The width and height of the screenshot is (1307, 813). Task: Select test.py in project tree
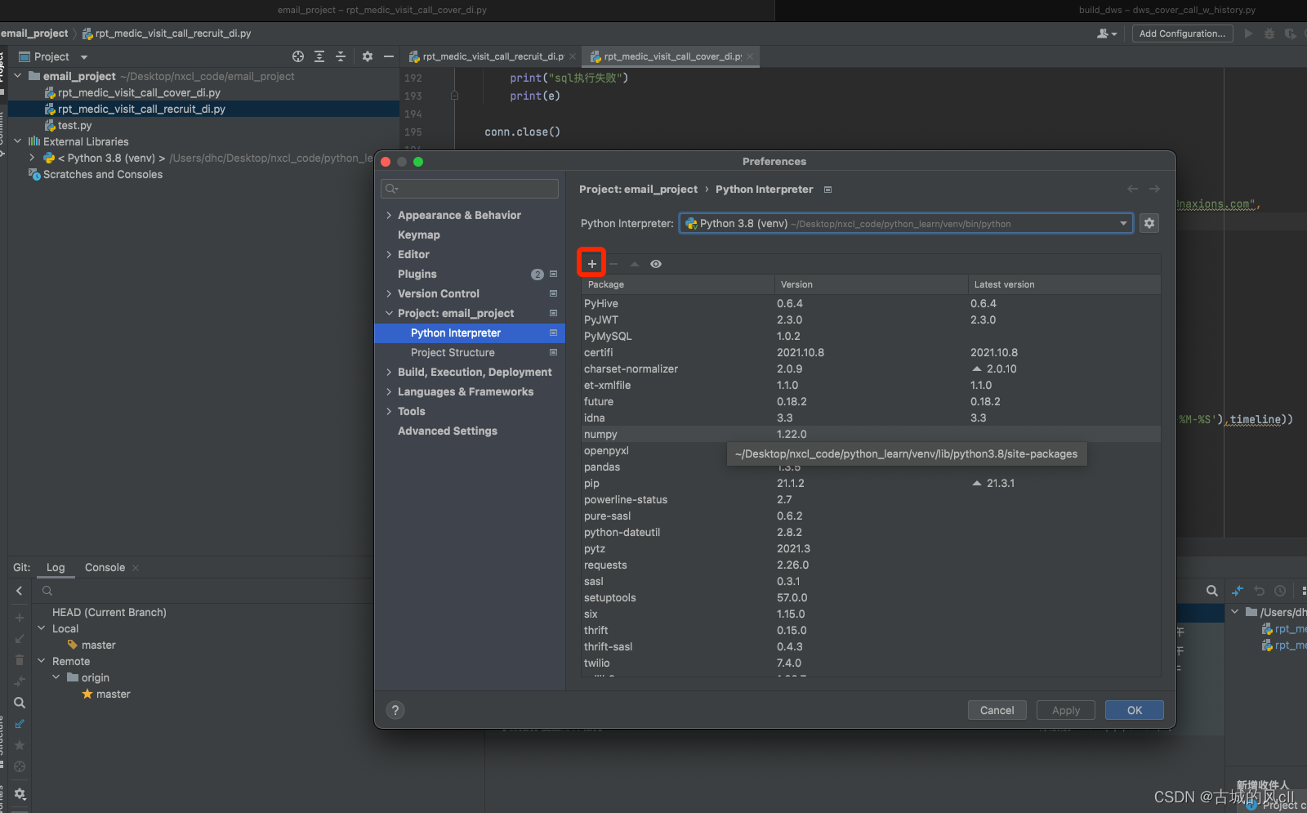[x=74, y=125]
